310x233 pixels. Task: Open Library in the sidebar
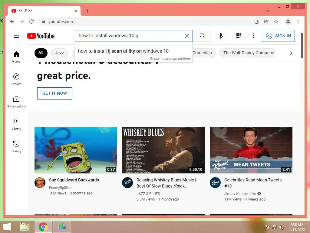(16, 124)
